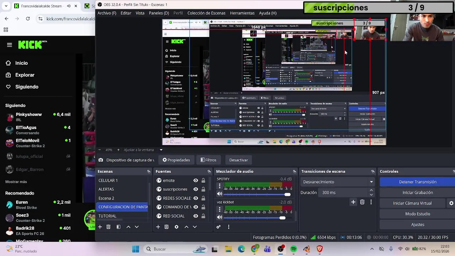
Task: Pop out Transiciones de escena dock
Action: tap(373, 171)
